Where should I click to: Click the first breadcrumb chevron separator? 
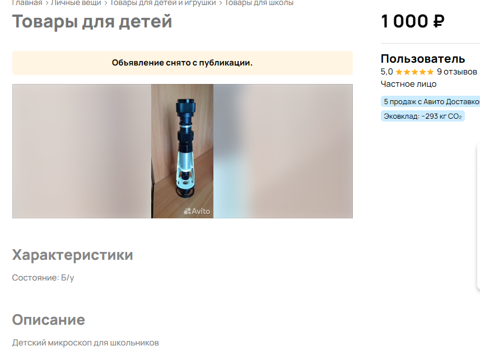[x=46, y=3]
